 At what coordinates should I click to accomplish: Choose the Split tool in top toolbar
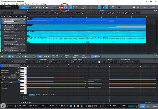pos(30,7)
